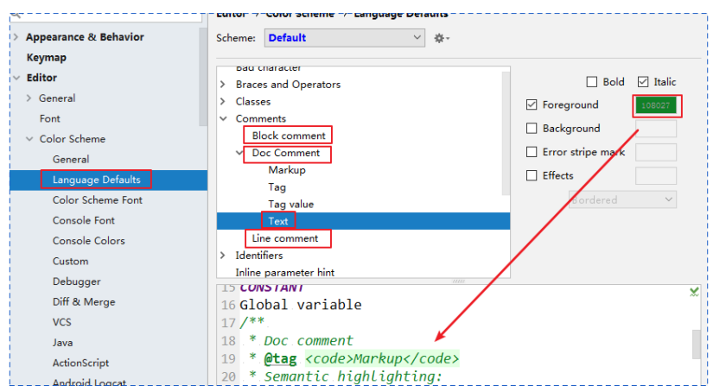Enable the Effects checkbox
The width and height of the screenshot is (726, 392).
[x=532, y=175]
